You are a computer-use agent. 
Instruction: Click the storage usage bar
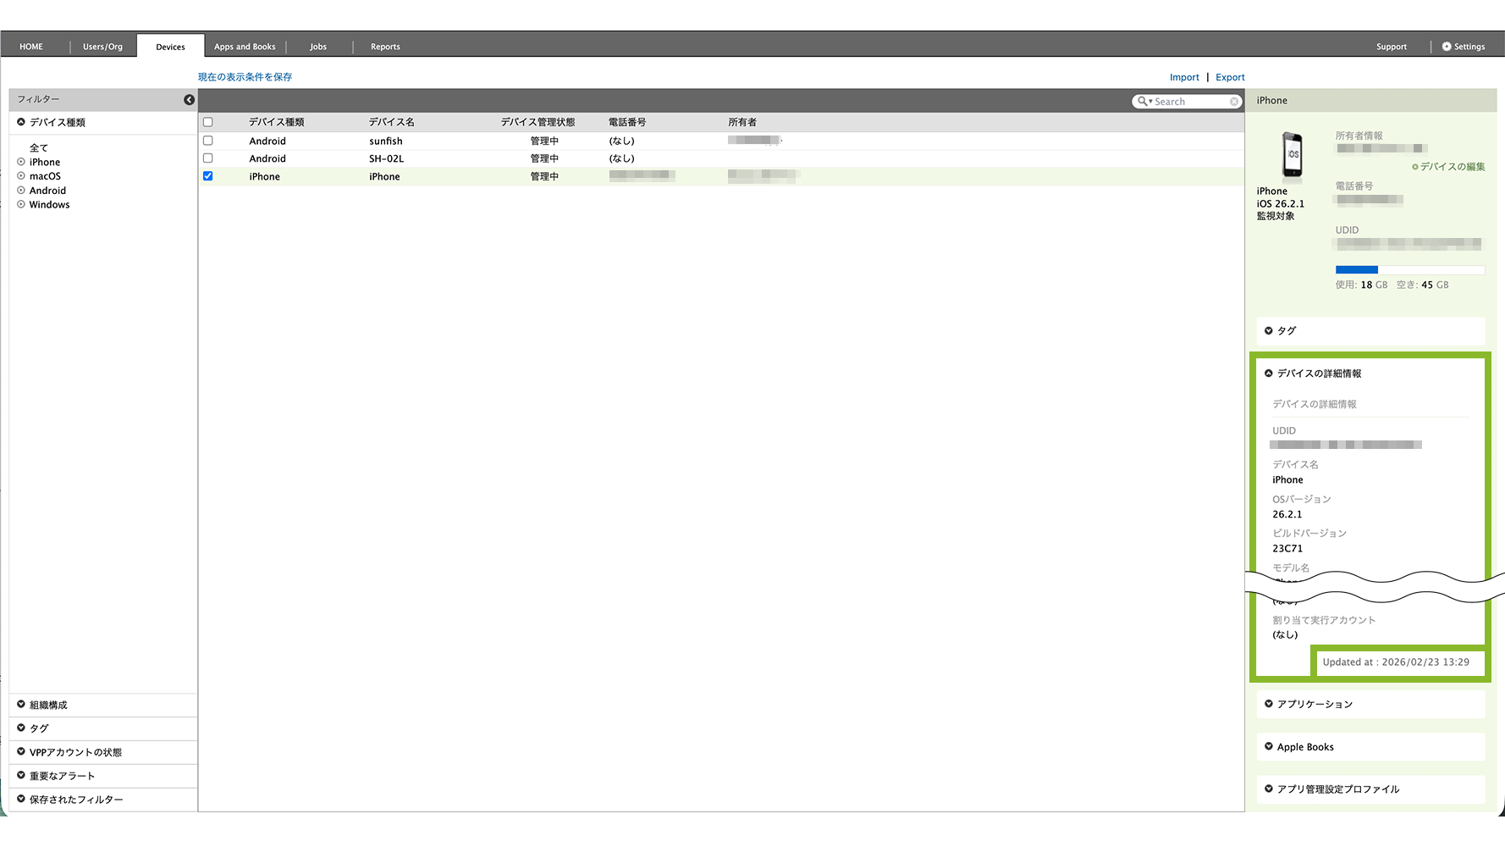click(1409, 270)
